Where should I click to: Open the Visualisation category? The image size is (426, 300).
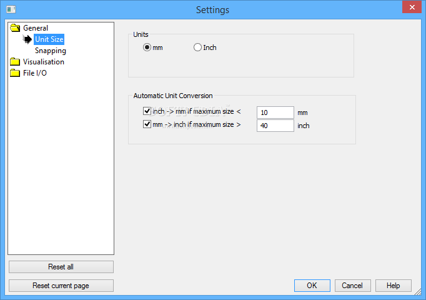click(x=44, y=62)
